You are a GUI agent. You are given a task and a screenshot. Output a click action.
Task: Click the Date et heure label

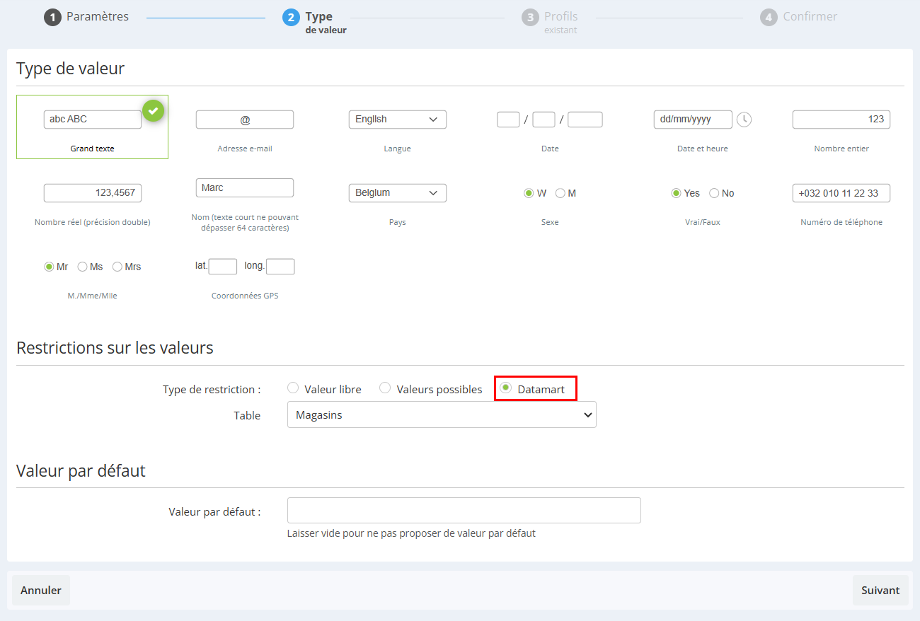[703, 149]
